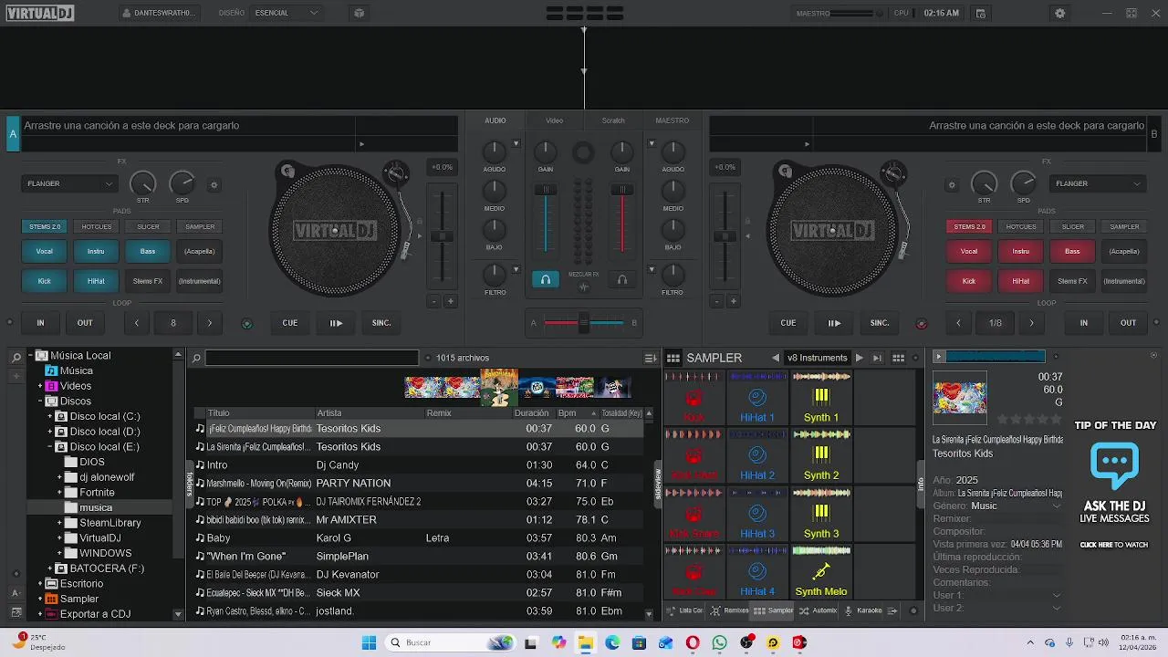Viewport: 1168px width, 657px height.
Task: Click deck A effect settings gear
Action: pyautogui.click(x=214, y=185)
